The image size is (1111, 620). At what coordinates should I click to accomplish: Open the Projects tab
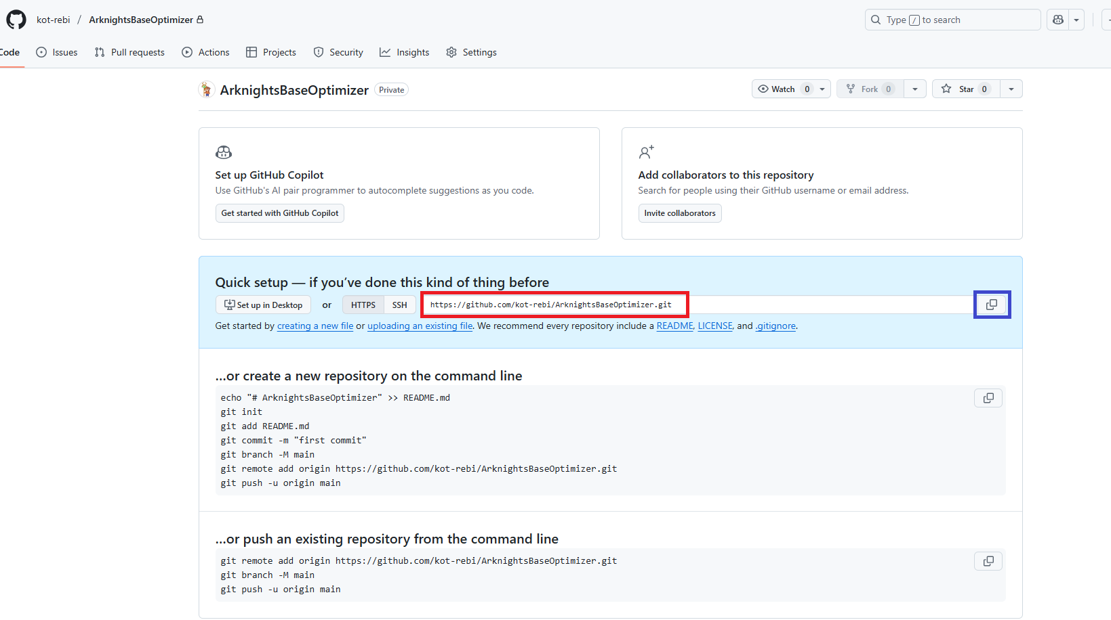[x=271, y=52]
